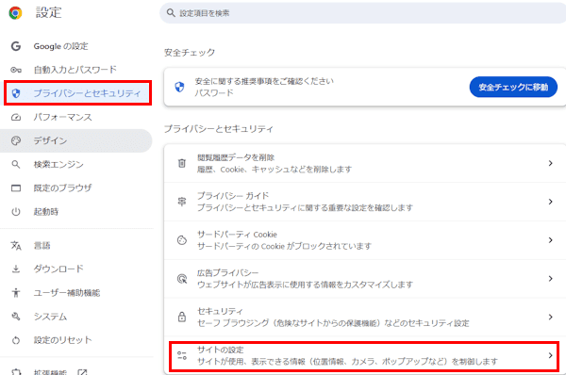Click the 安全チェックに移動 button
Image resolution: width=566 pixels, height=375 pixels.
click(x=513, y=87)
